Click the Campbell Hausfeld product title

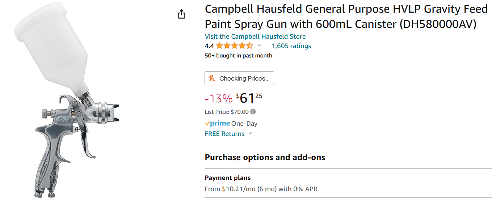(346, 16)
